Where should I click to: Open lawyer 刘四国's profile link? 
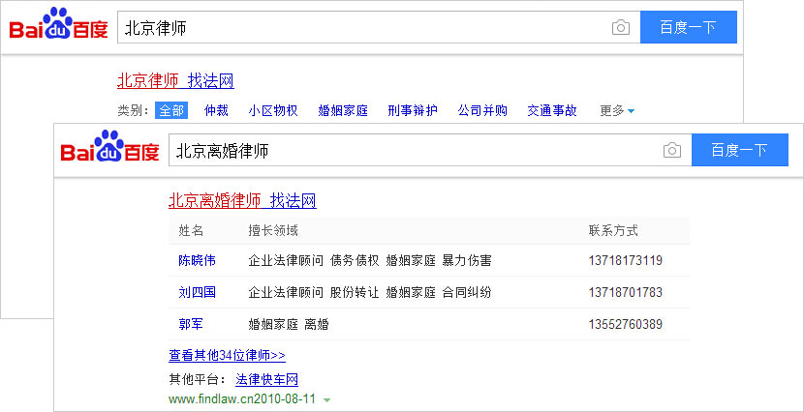point(197,292)
